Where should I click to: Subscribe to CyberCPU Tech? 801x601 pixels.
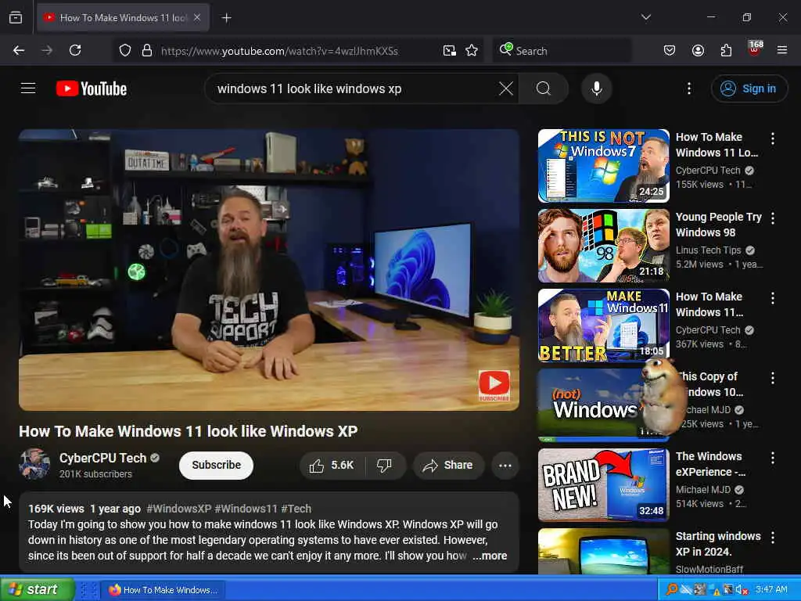pyautogui.click(x=216, y=465)
